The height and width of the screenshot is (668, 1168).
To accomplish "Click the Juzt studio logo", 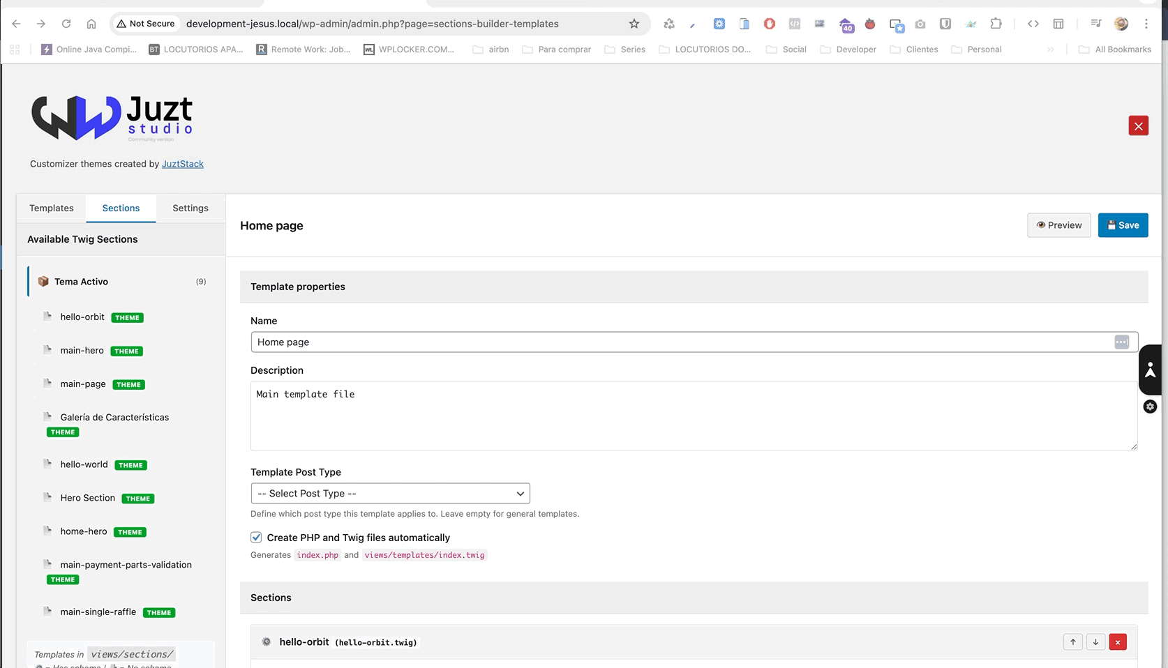I will click(112, 118).
